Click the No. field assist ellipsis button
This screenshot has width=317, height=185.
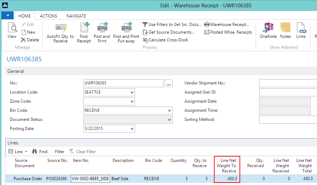(x=169, y=83)
